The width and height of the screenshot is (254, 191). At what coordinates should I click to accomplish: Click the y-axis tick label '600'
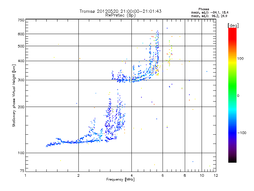point(21,34)
